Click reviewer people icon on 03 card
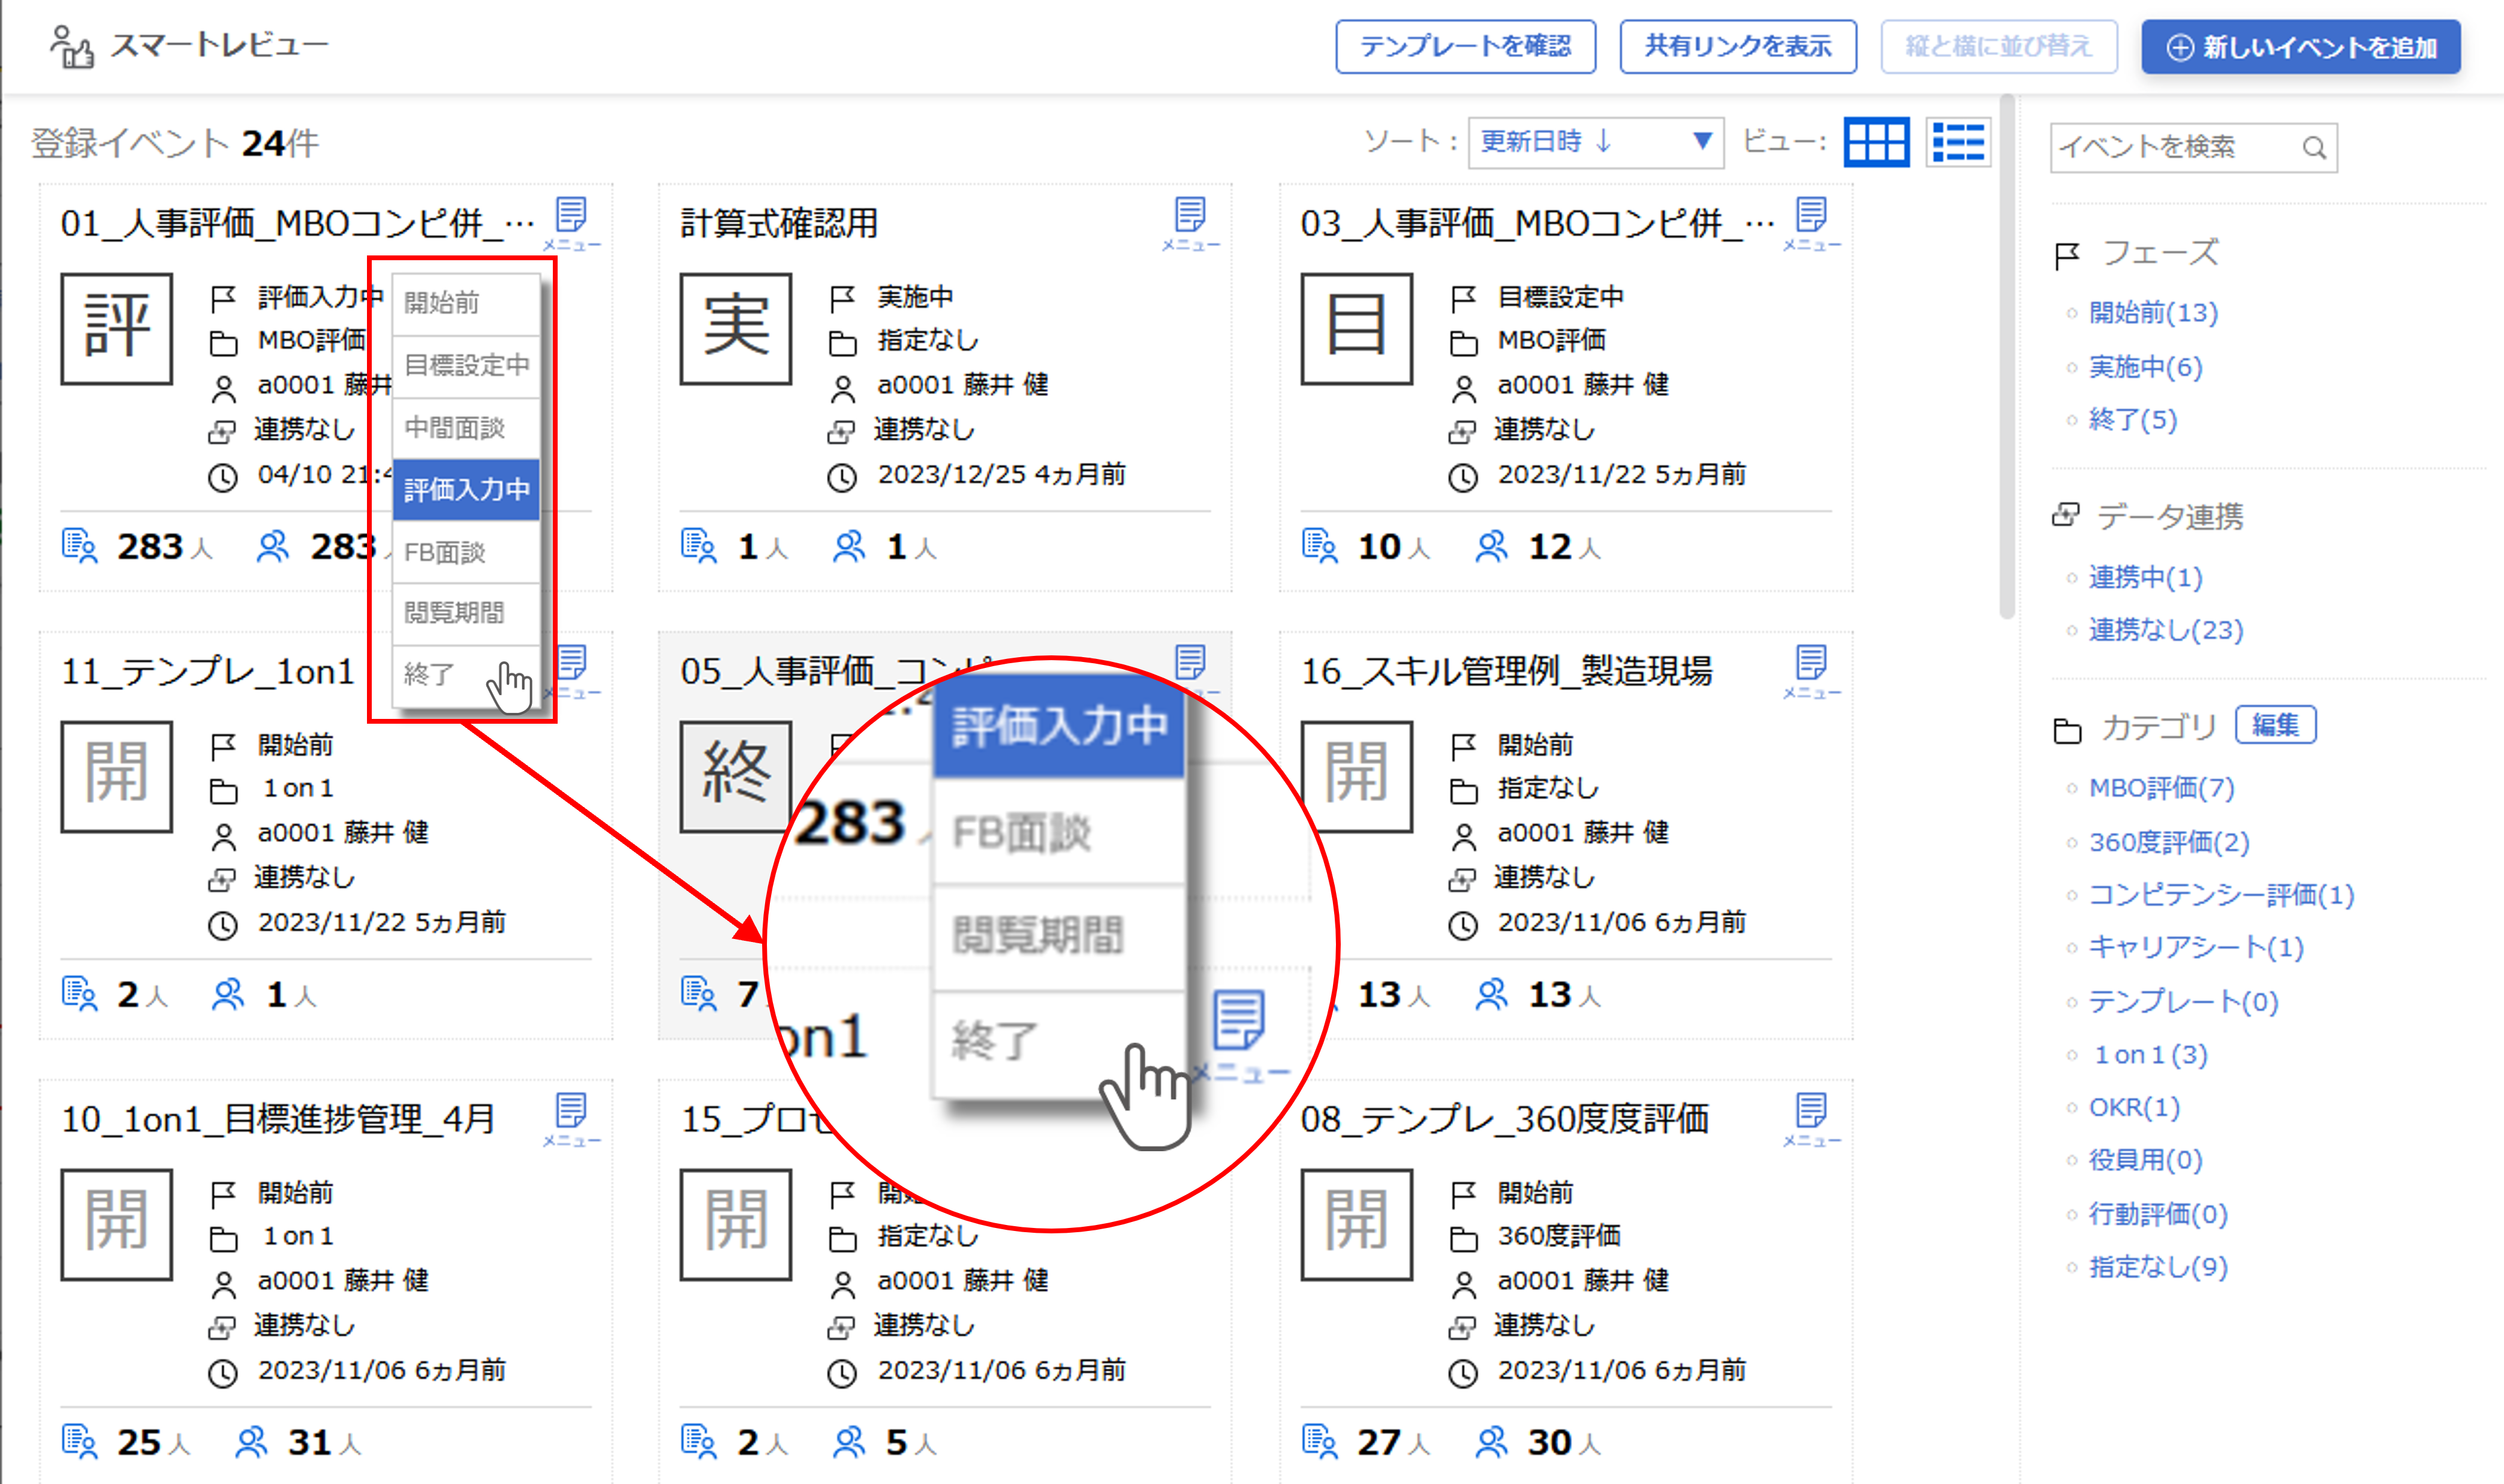 click(x=1491, y=546)
